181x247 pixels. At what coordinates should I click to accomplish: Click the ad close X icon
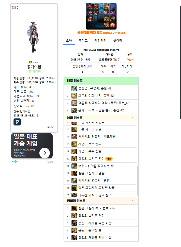click(x=13, y=161)
